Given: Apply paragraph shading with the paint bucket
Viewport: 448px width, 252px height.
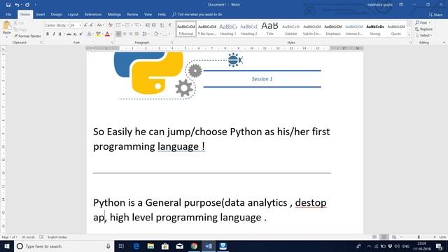Looking at the screenshot, I should (155, 34).
